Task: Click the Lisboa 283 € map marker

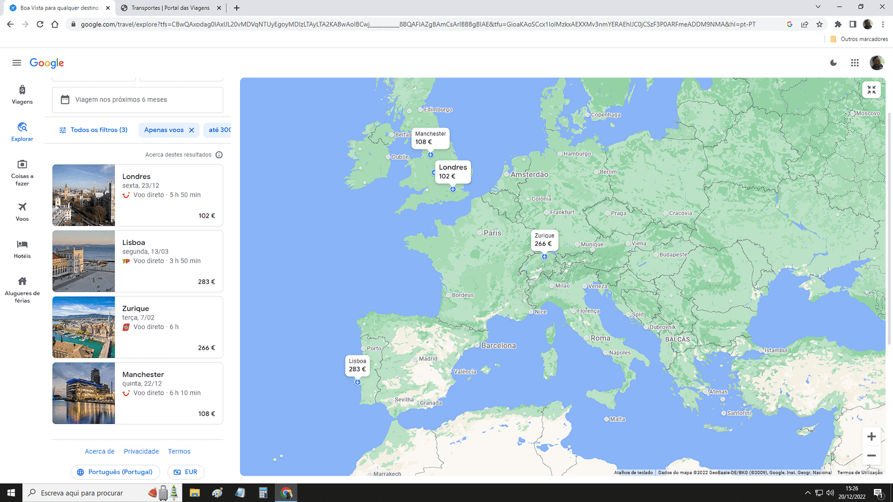Action: 357,365
